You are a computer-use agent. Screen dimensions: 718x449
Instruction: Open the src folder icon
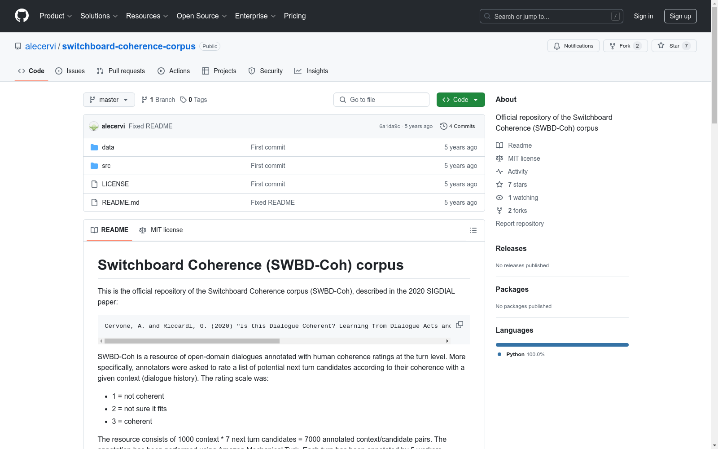[94, 166]
